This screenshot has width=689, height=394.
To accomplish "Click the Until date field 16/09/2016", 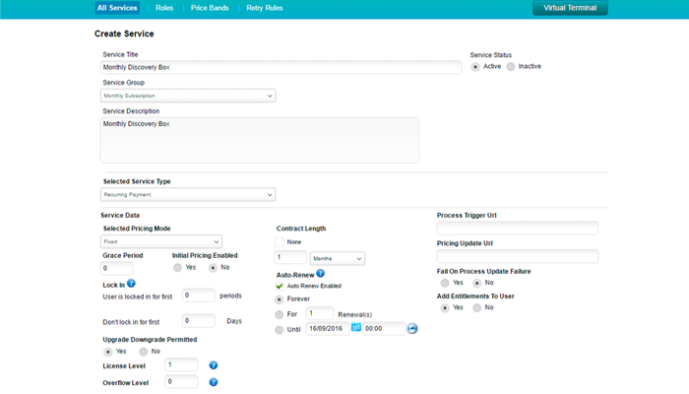I will point(328,328).
